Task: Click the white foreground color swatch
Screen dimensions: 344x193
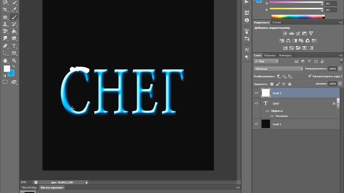Action: [6, 69]
